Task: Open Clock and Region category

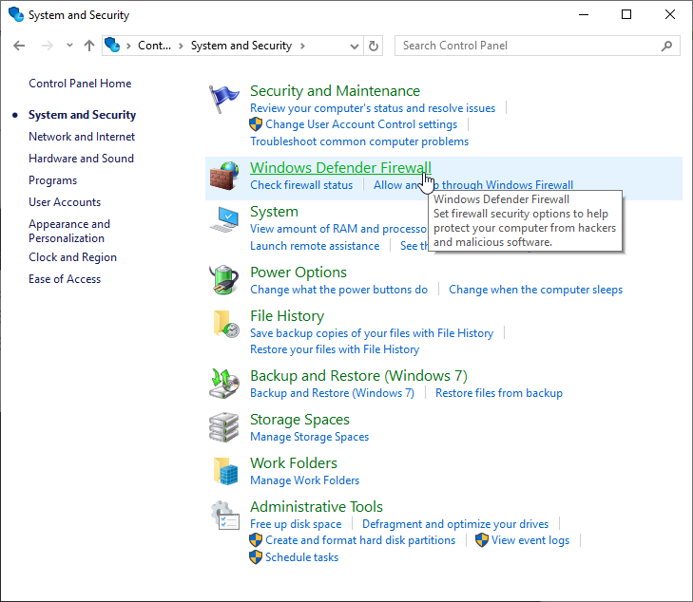Action: (72, 257)
